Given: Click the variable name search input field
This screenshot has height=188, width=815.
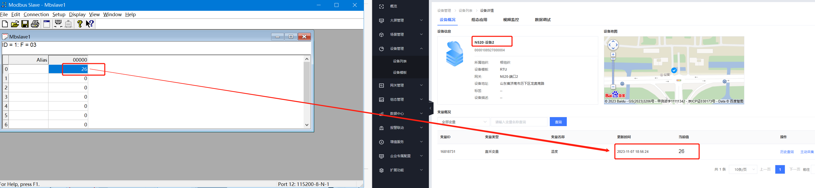Looking at the screenshot, I should point(519,122).
